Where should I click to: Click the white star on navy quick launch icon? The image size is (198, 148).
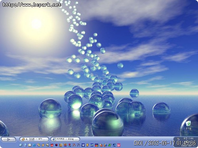click(x=83, y=145)
